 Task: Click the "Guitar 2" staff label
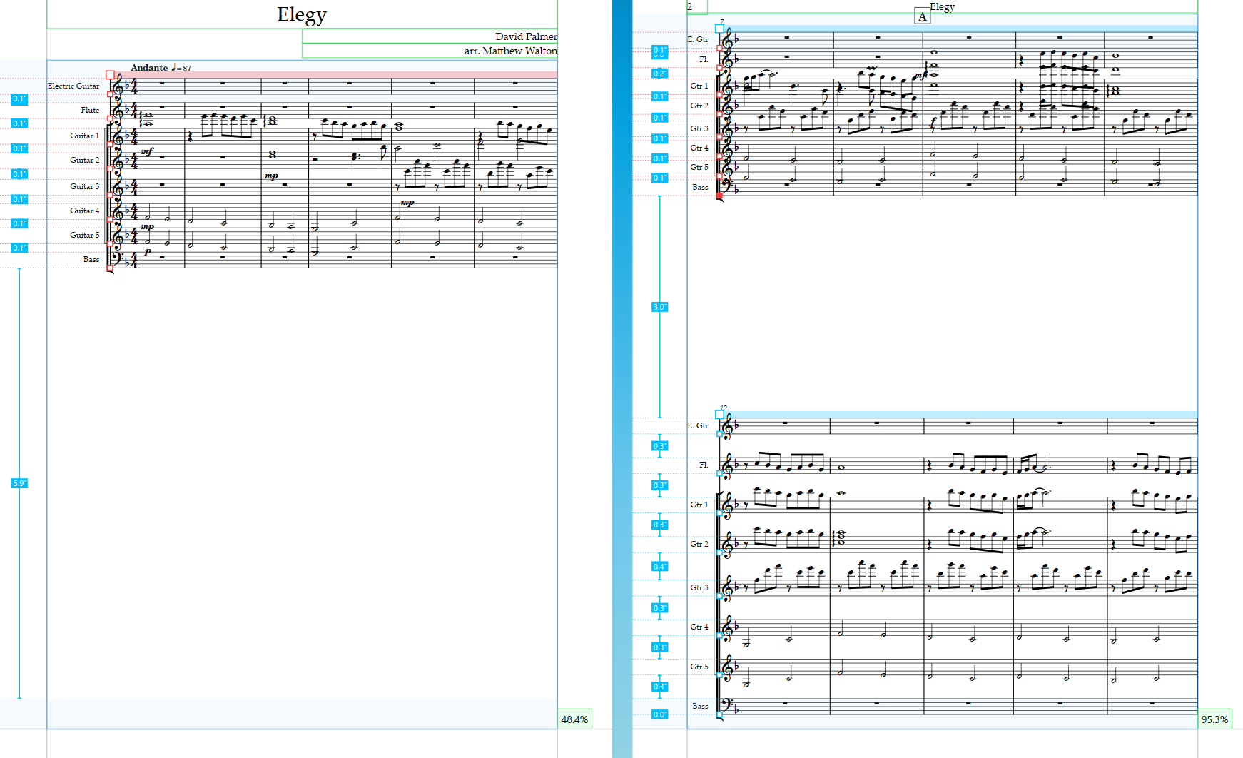[x=84, y=160]
